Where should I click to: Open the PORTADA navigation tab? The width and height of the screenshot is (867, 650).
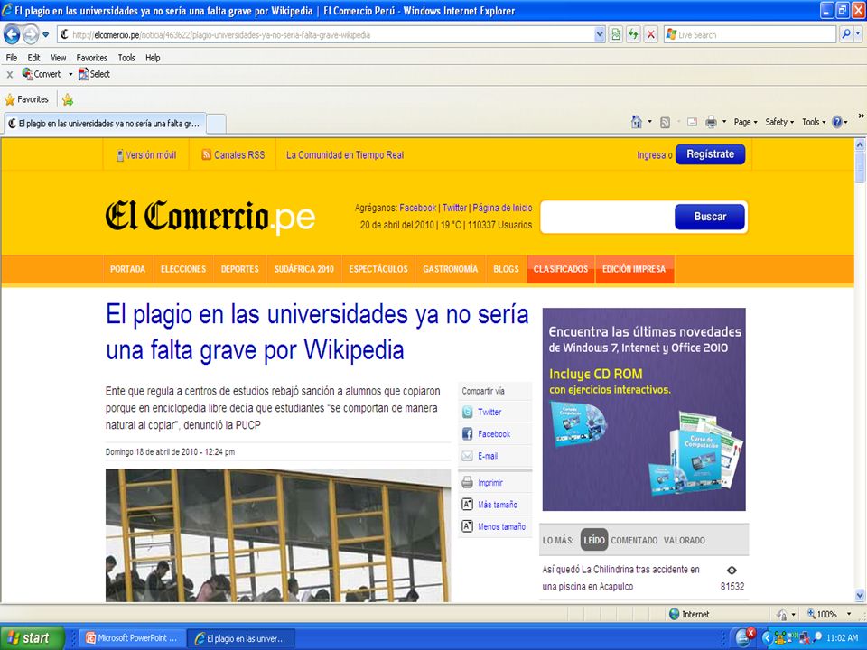127,269
